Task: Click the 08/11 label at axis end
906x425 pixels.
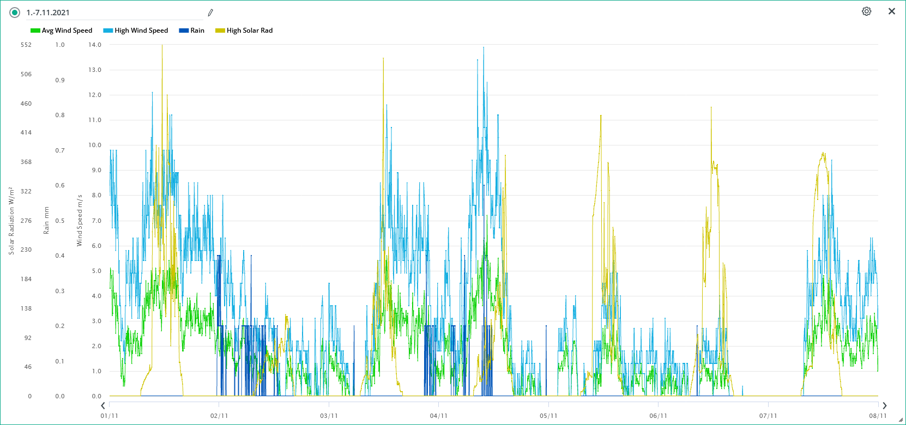Action: pos(878,416)
